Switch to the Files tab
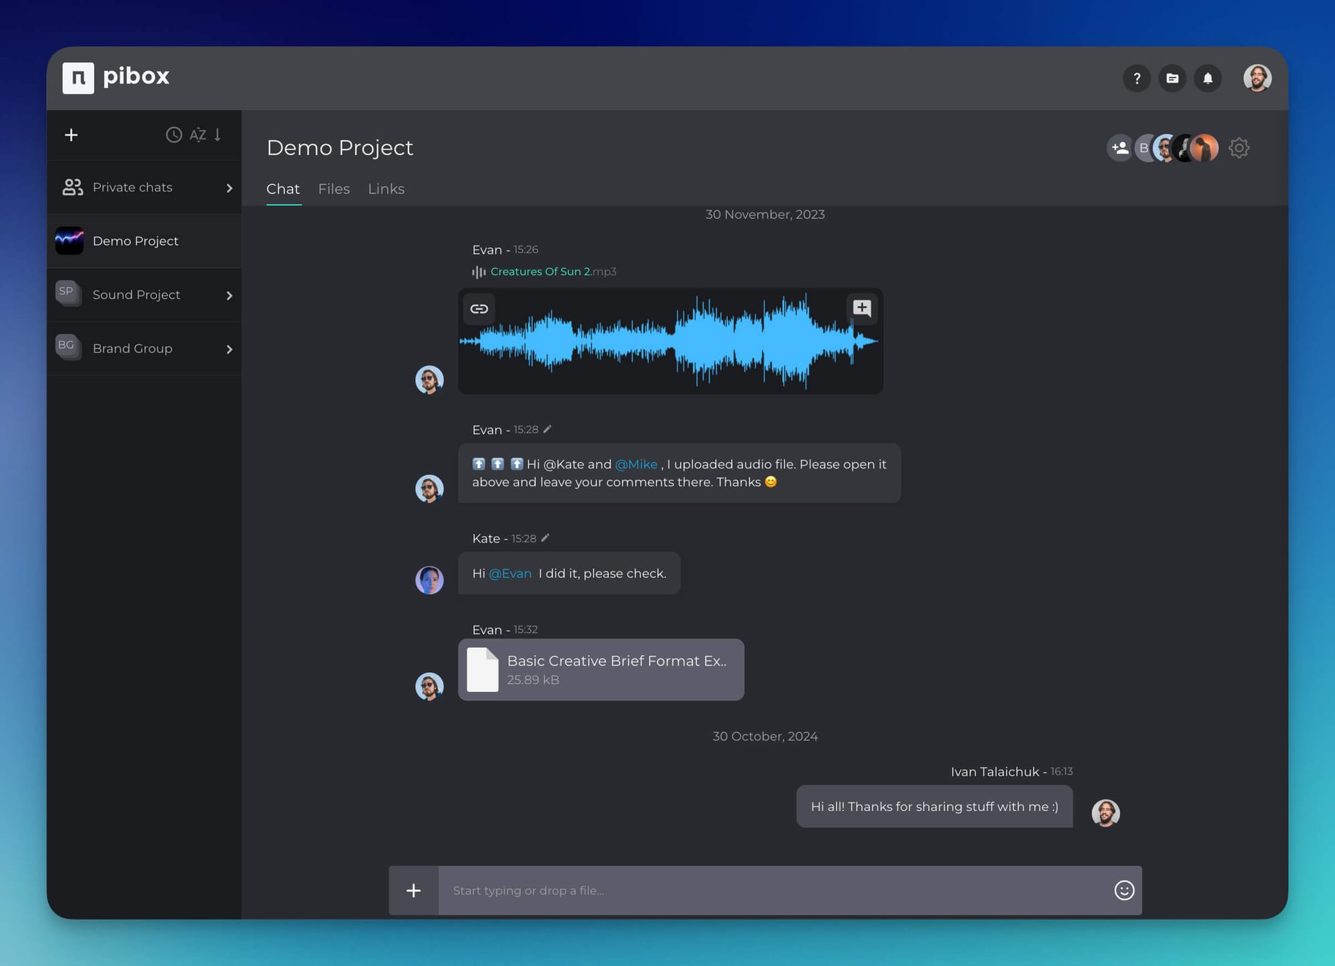Viewport: 1335px width, 966px height. click(334, 189)
